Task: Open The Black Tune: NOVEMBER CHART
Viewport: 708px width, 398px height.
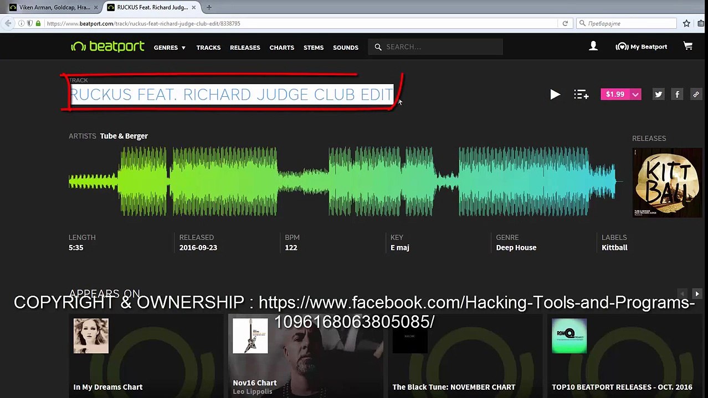Action: (x=454, y=387)
